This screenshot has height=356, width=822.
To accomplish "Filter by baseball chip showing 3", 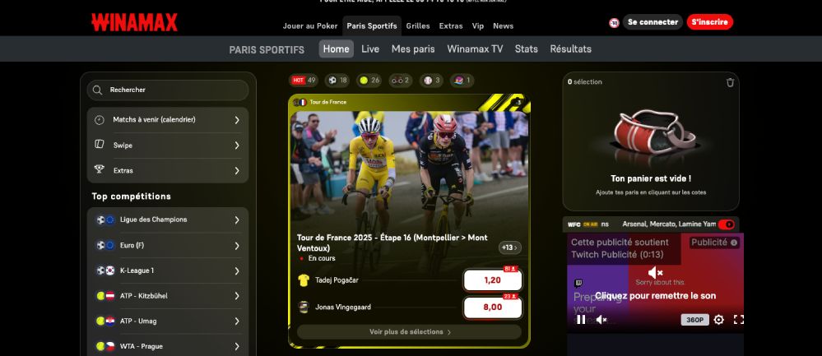I will tap(431, 80).
